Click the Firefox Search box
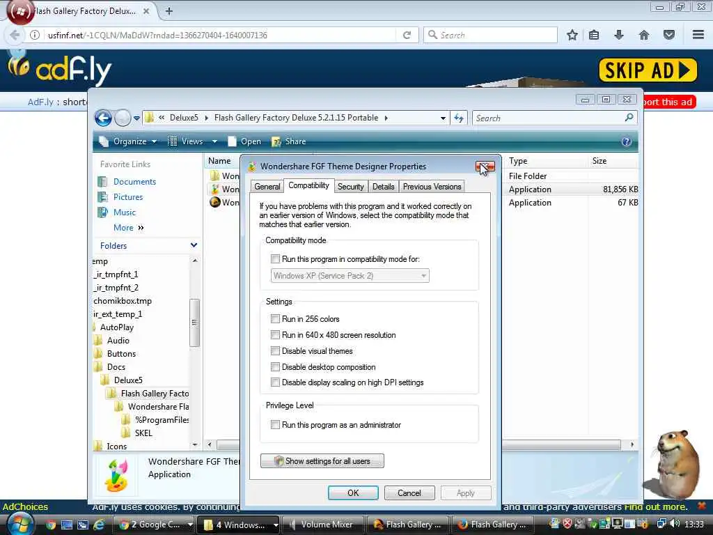Viewport: 713px width, 535px height. point(490,35)
